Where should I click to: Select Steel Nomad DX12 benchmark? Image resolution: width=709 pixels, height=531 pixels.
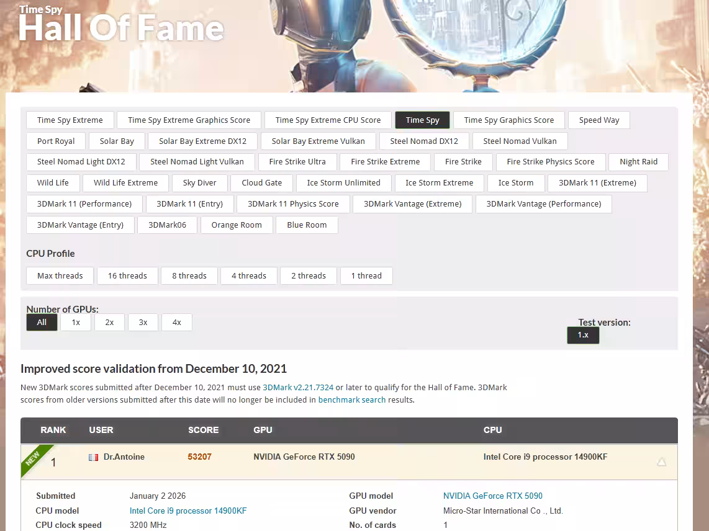point(424,141)
